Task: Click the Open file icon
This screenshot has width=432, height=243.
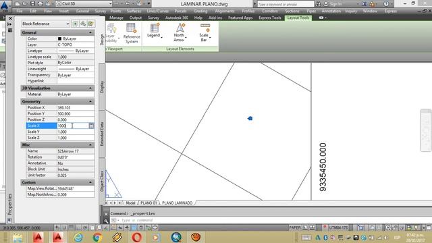Action: coord(25,4)
